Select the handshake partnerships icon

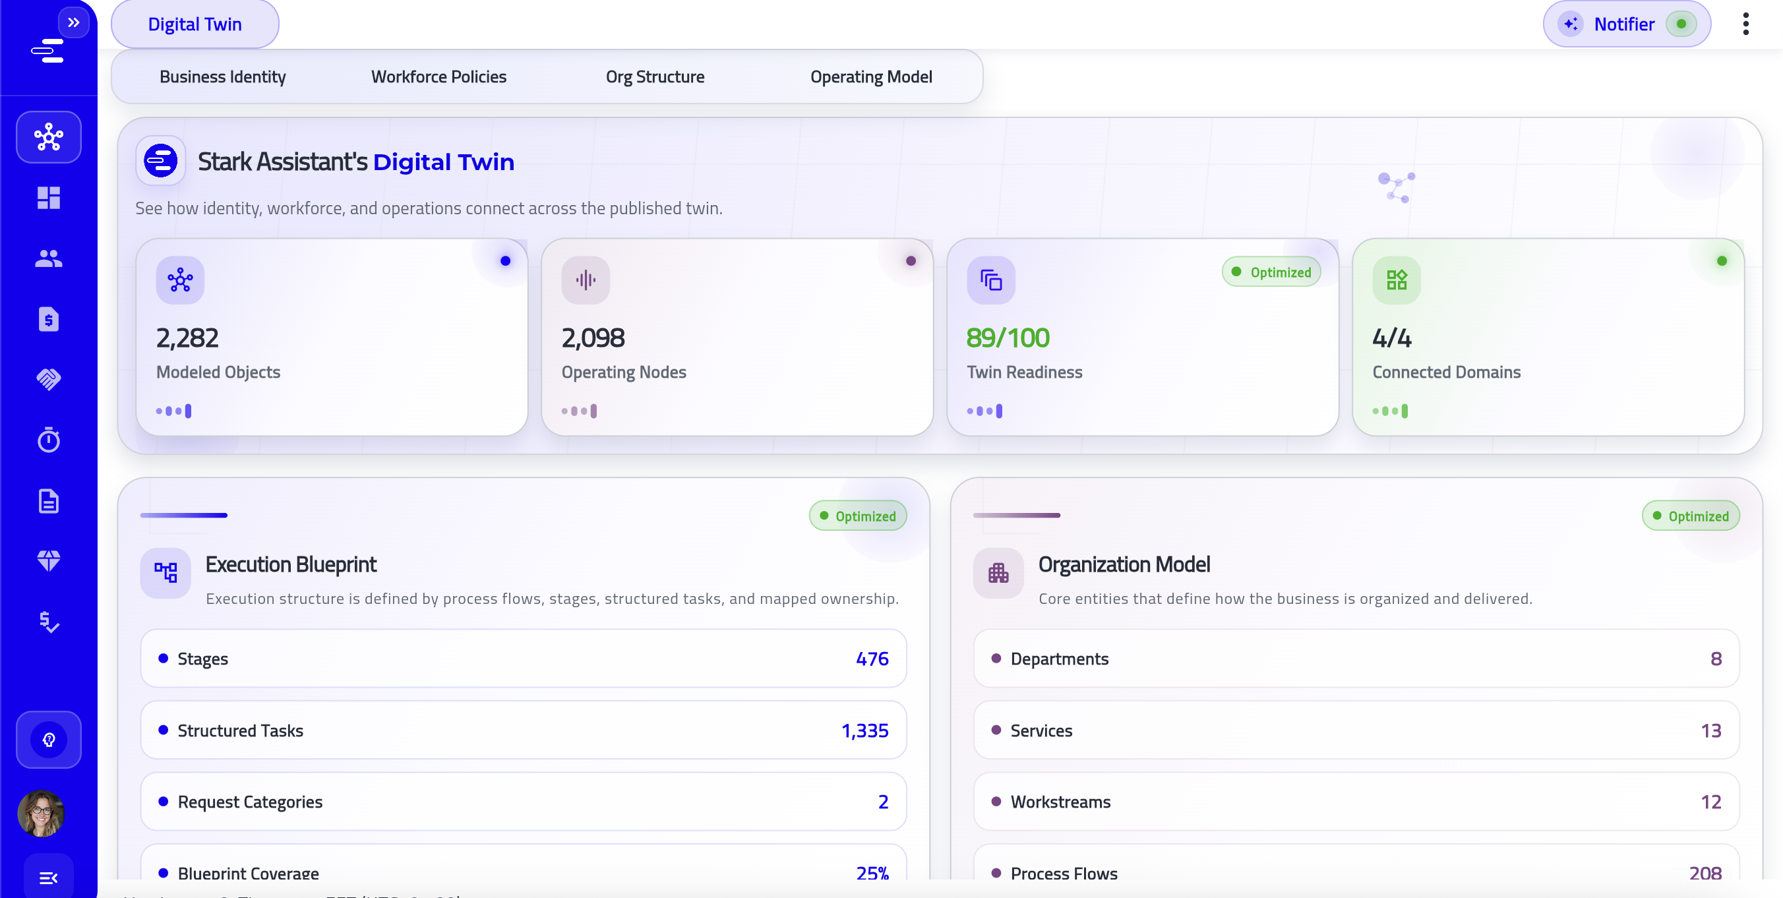[48, 379]
